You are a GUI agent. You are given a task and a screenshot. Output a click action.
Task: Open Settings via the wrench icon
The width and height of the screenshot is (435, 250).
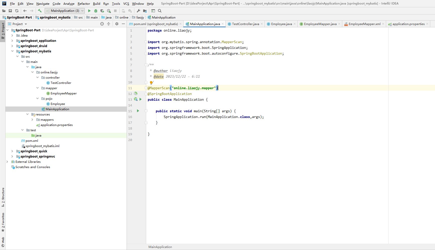click(138, 11)
